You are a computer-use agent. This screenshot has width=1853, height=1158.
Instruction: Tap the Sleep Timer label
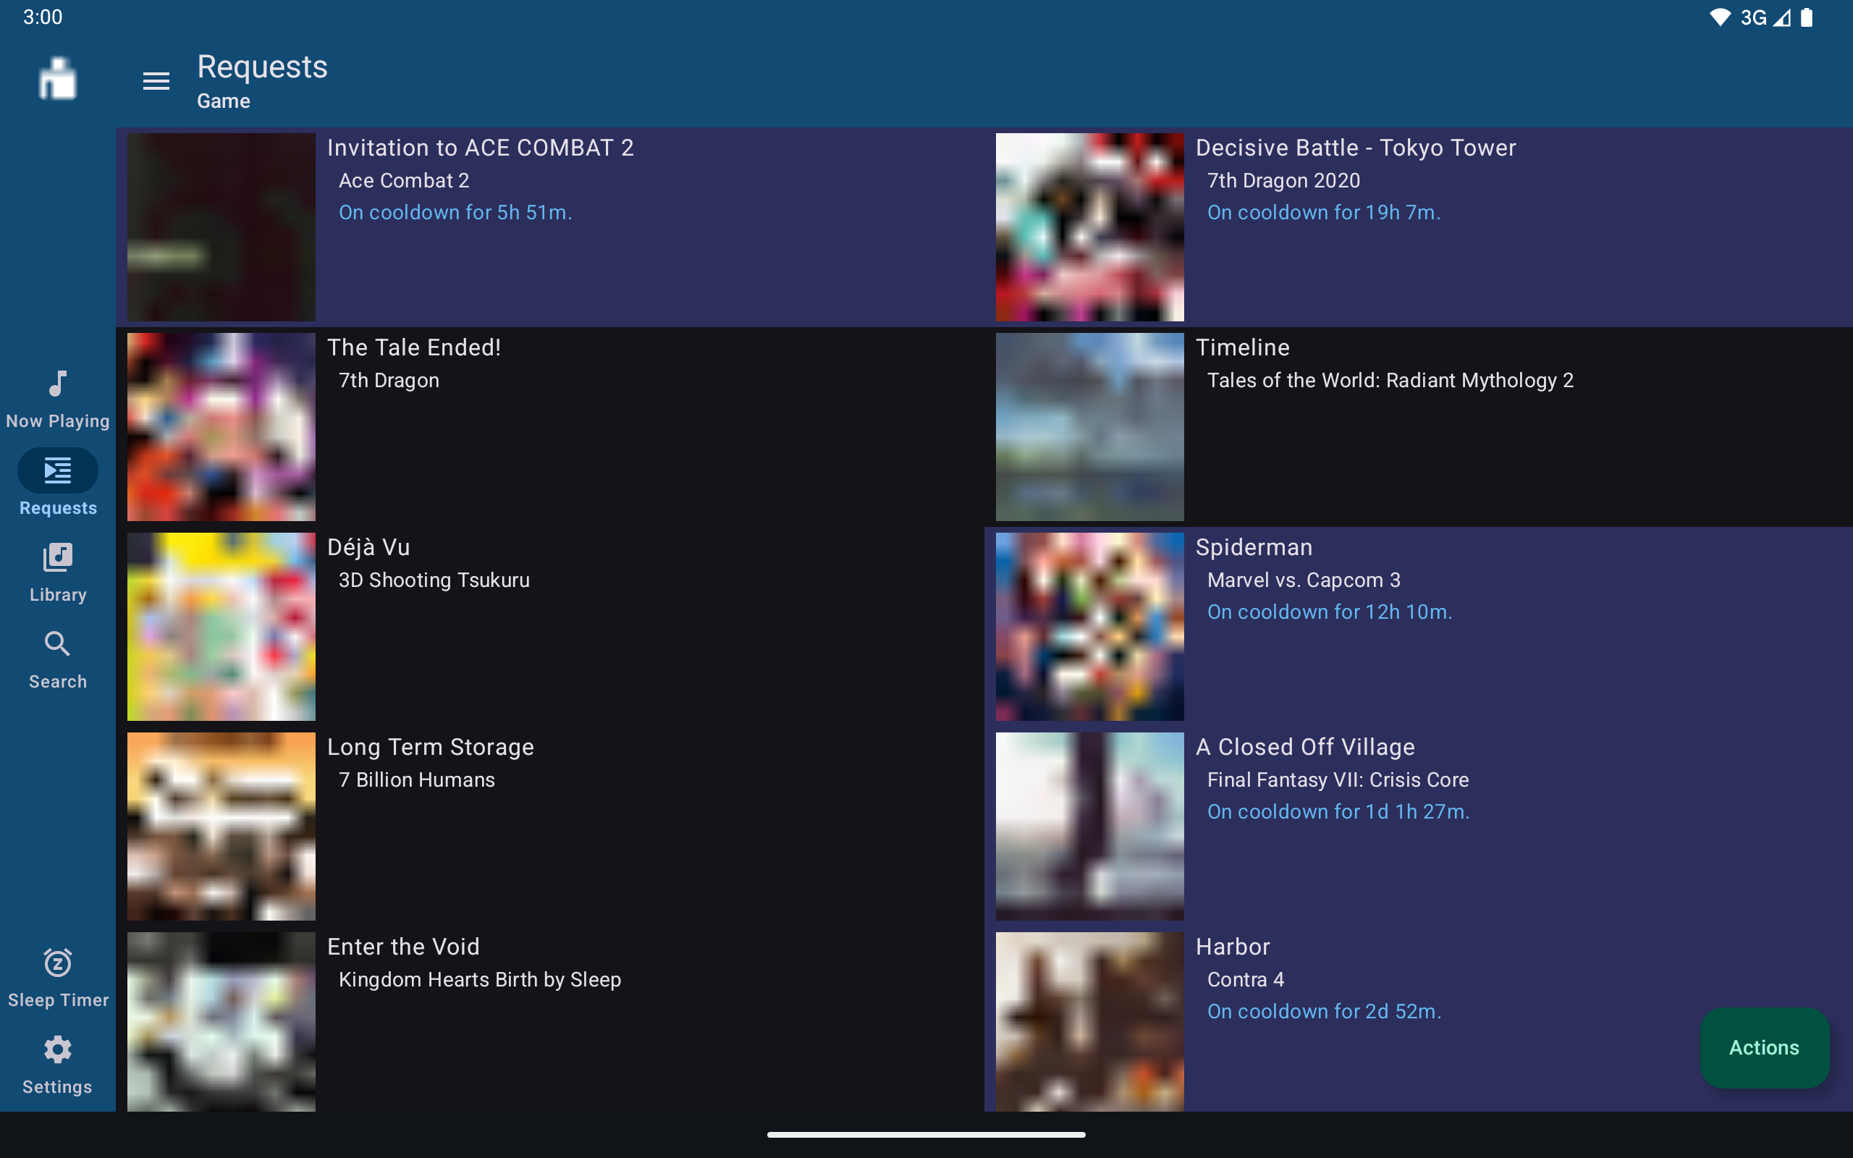(x=57, y=1000)
